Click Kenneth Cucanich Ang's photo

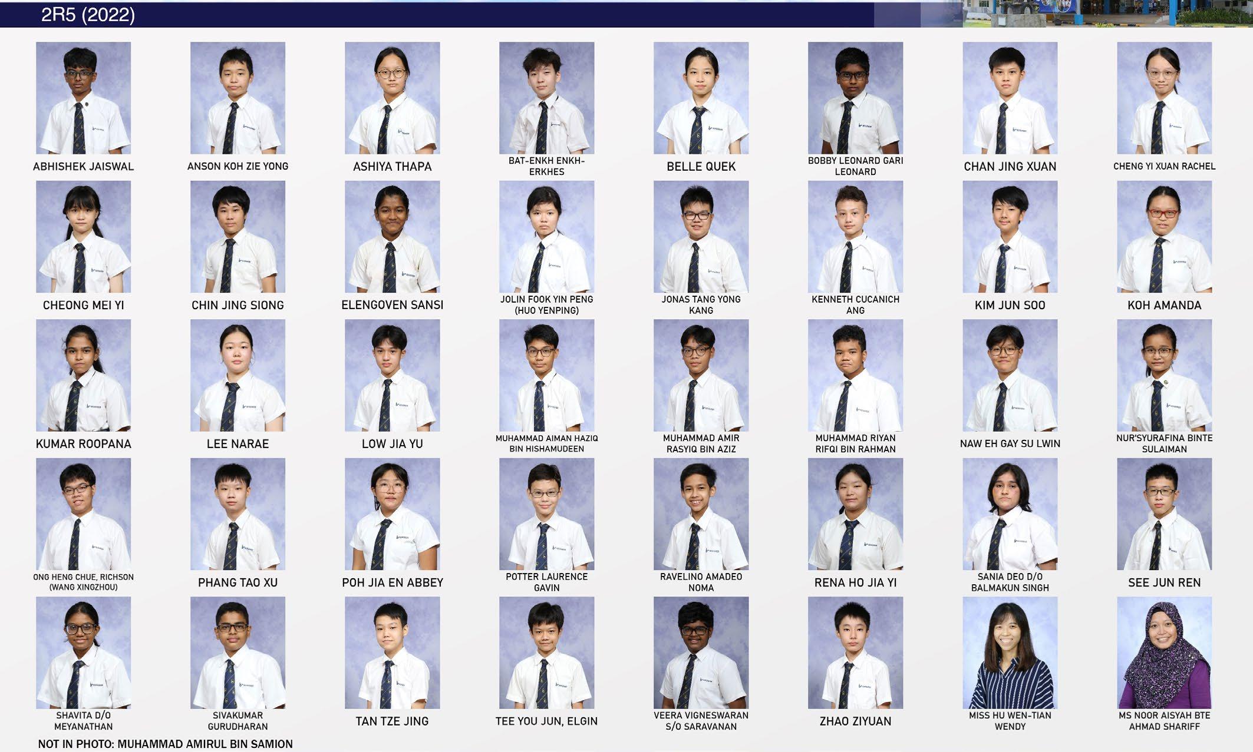pos(855,237)
